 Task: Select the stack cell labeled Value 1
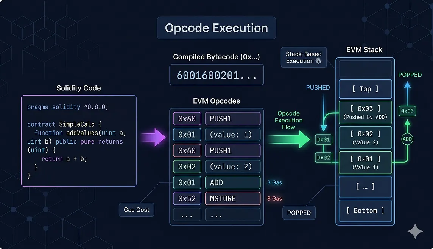tap(365, 163)
